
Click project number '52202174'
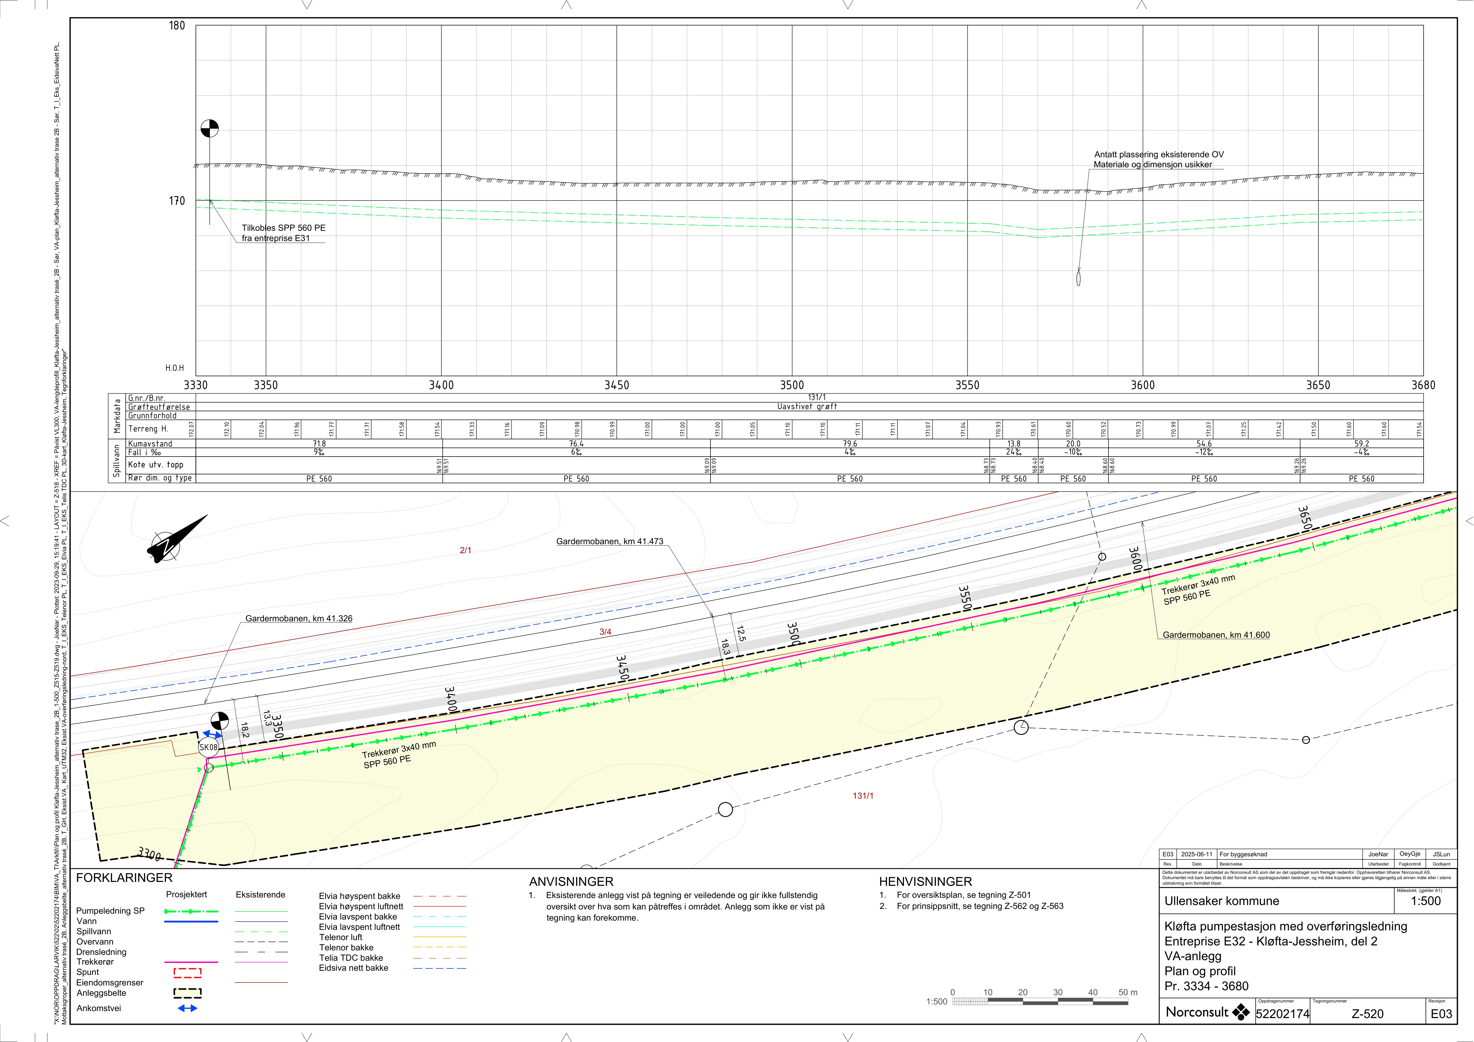point(1283,1014)
